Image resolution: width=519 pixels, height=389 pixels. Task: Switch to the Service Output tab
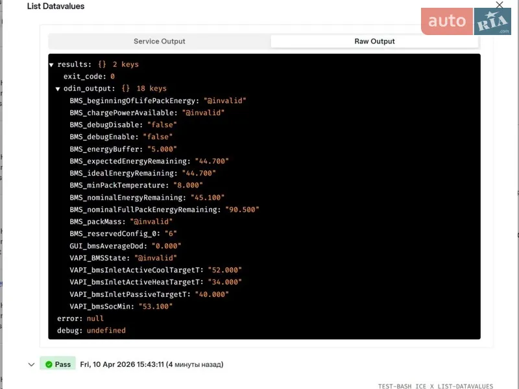(159, 41)
